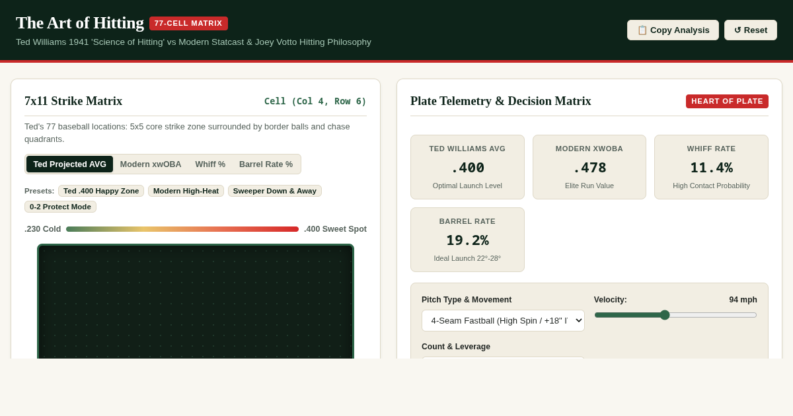Activate 0-2 Protect Mode preset
The image size is (793, 416).
(60, 207)
